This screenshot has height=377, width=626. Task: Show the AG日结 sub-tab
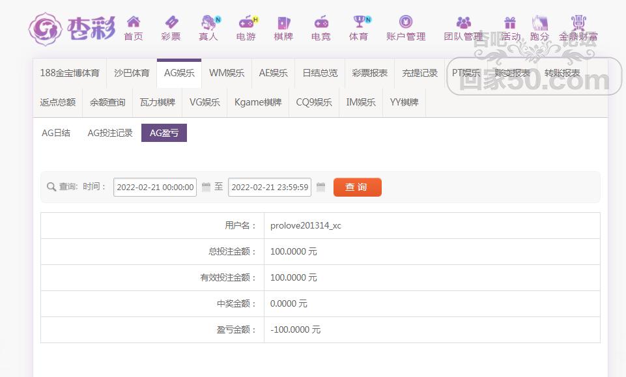tap(56, 133)
